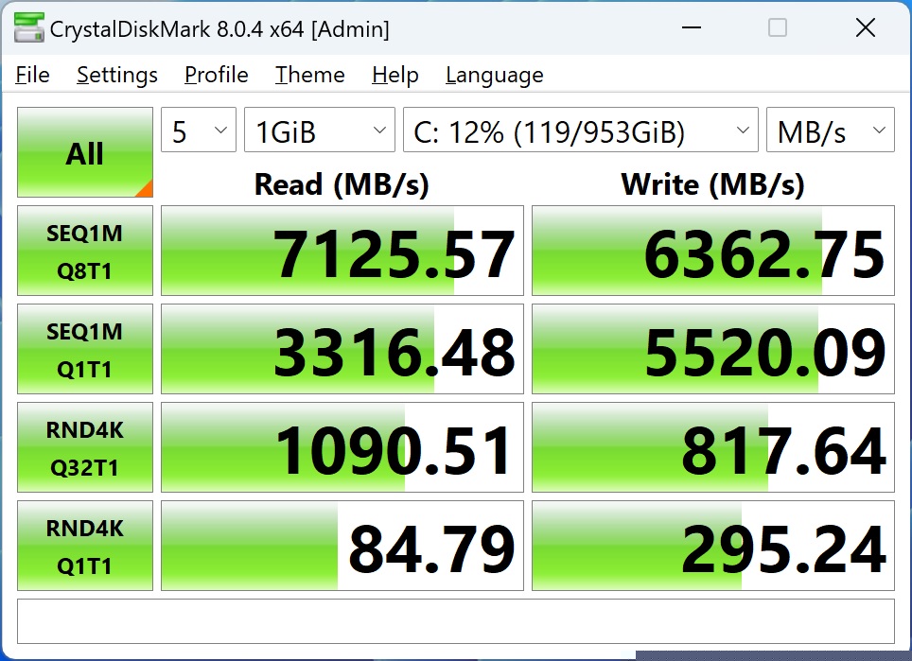Start all benchmarks with the All button

(85, 152)
